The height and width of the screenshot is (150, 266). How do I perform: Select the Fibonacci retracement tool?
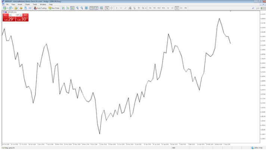point(134,8)
